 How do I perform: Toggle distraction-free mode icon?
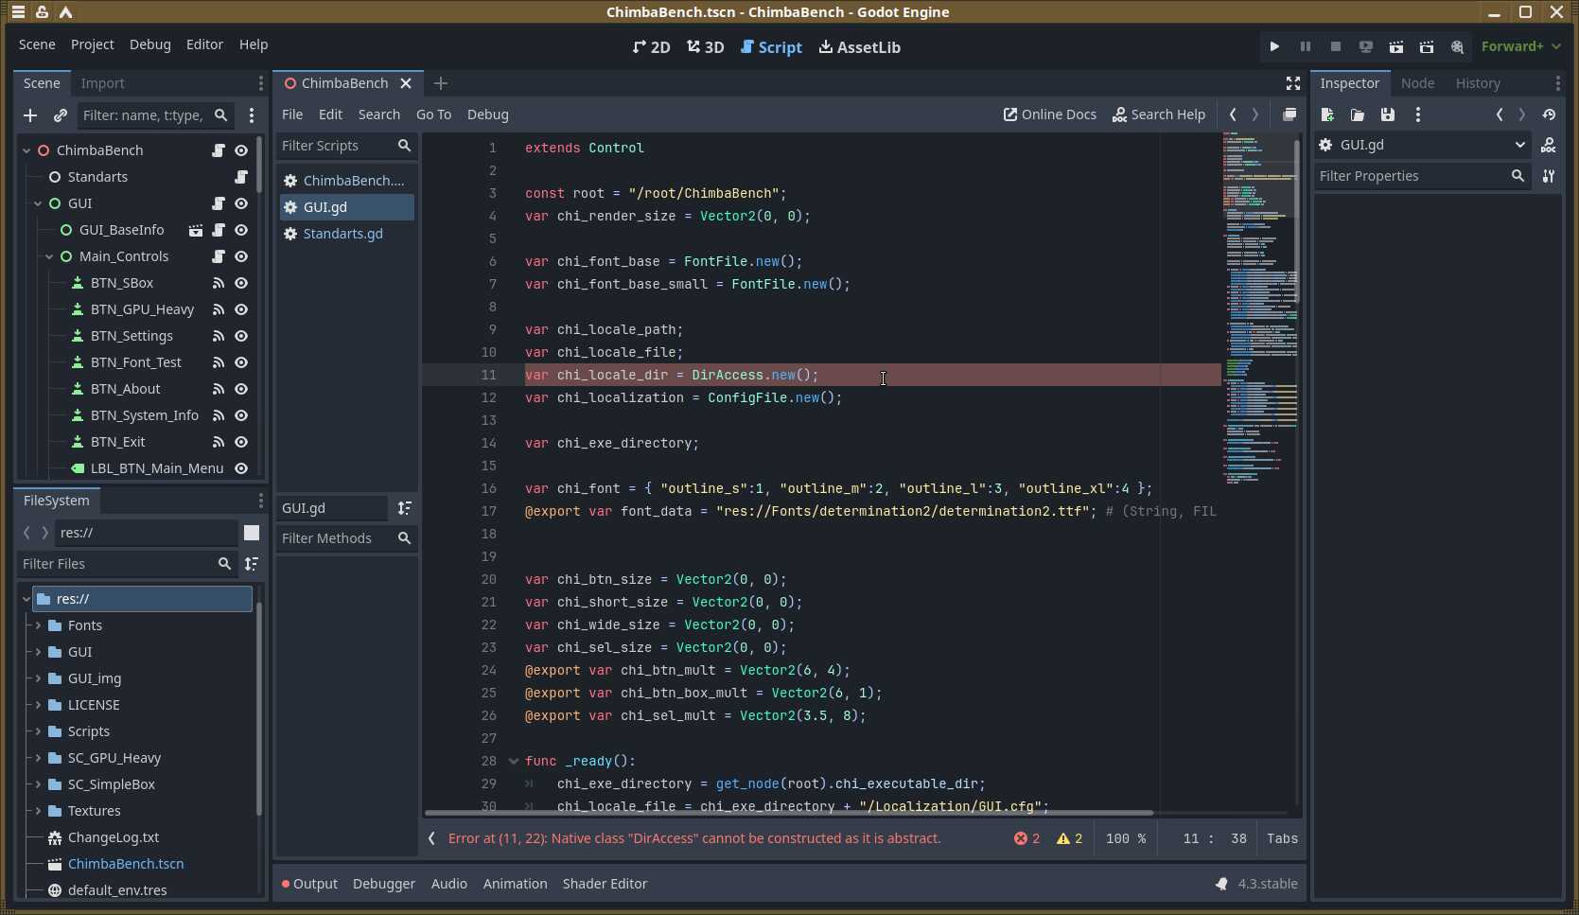tap(1292, 83)
